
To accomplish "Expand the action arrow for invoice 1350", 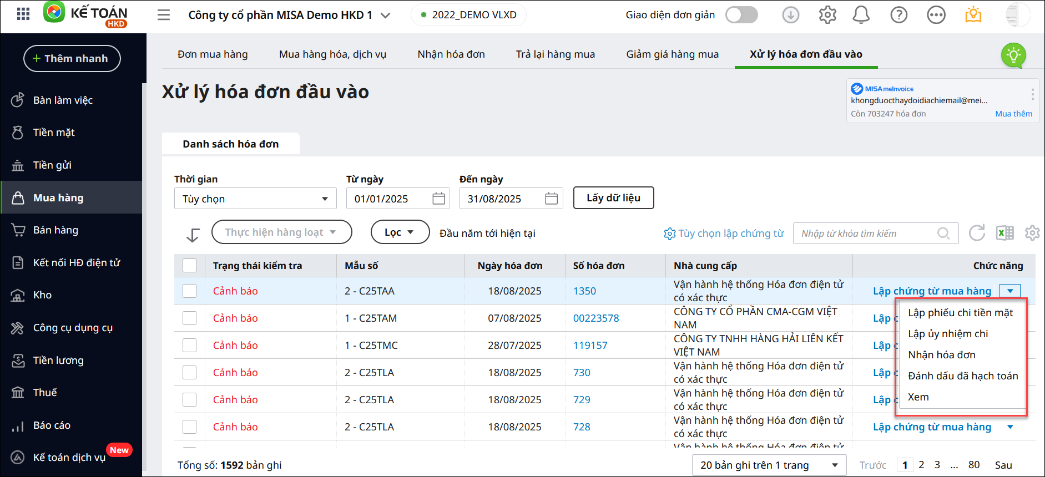I will tap(1010, 291).
